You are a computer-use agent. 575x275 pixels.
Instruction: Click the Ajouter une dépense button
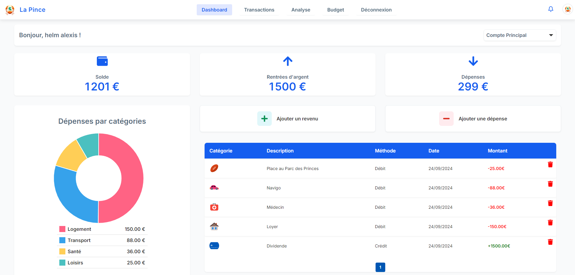coord(473,119)
